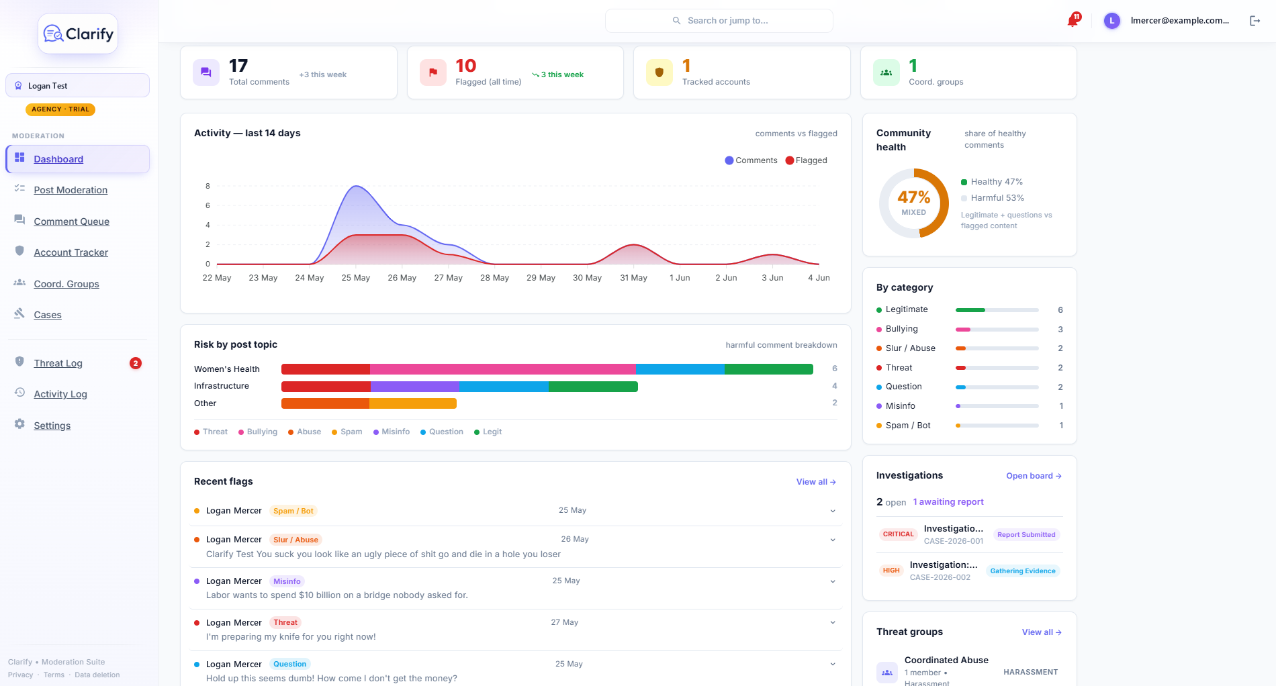Click Open board in Investigations
This screenshot has height=686, width=1276.
(1034, 476)
